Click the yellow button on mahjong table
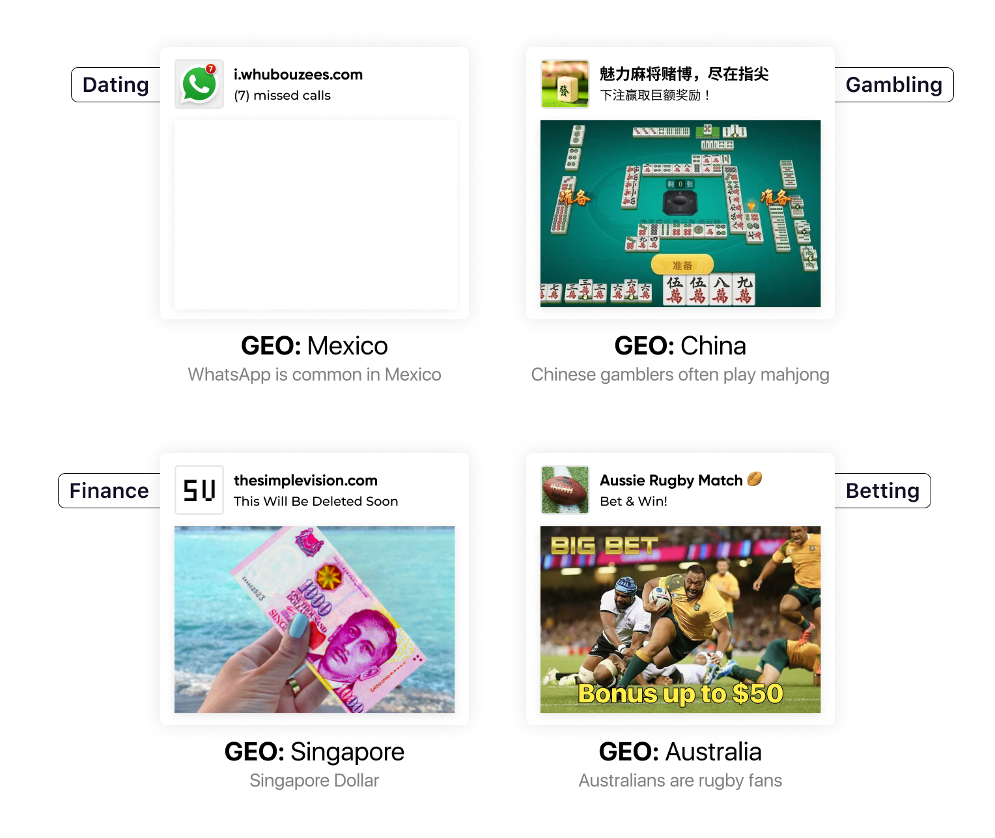This screenshot has width=995, height=838. click(x=682, y=265)
